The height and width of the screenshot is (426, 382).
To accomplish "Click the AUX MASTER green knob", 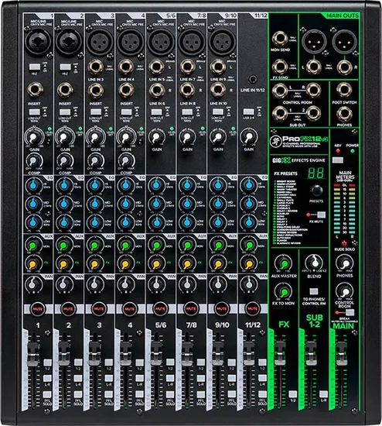I will tap(284, 263).
